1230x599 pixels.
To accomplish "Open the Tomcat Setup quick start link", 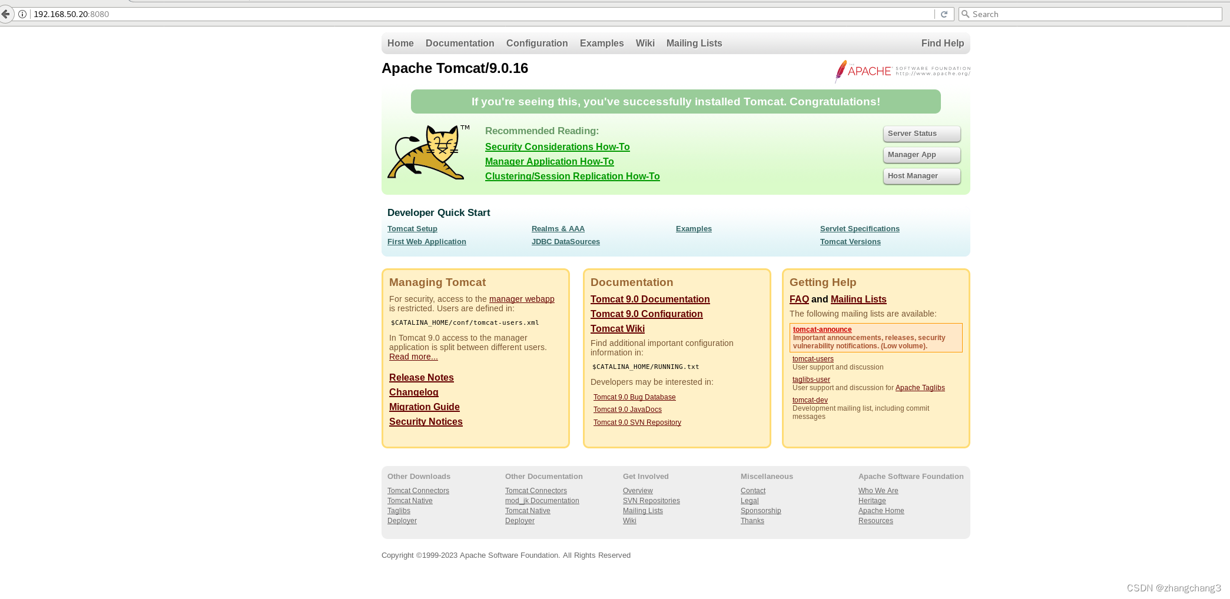I will 412,229.
